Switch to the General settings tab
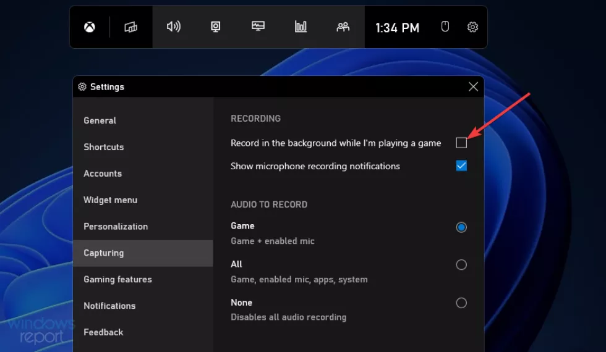 point(100,120)
